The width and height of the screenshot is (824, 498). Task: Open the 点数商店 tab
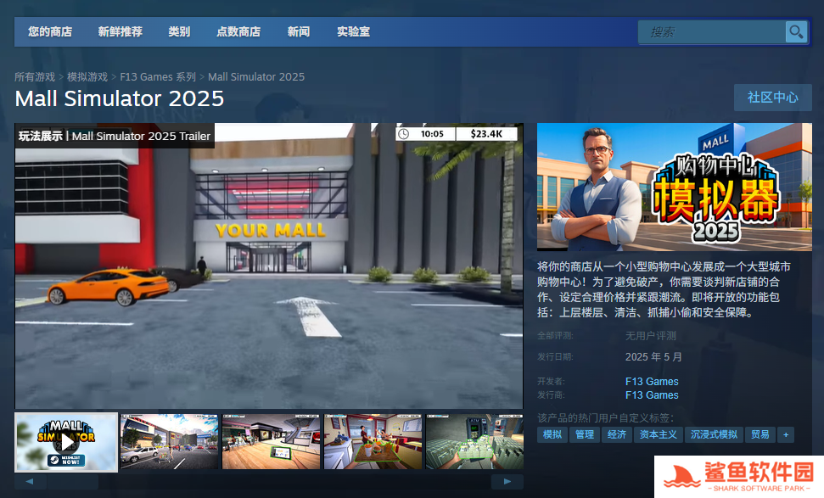click(x=238, y=32)
